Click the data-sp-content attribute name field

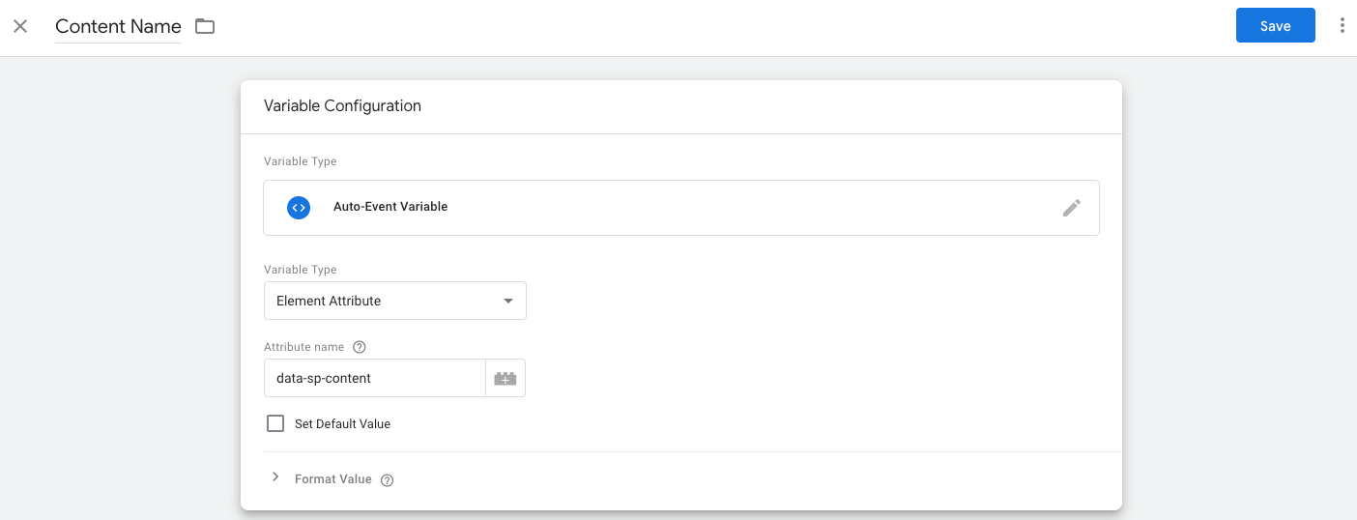click(374, 378)
